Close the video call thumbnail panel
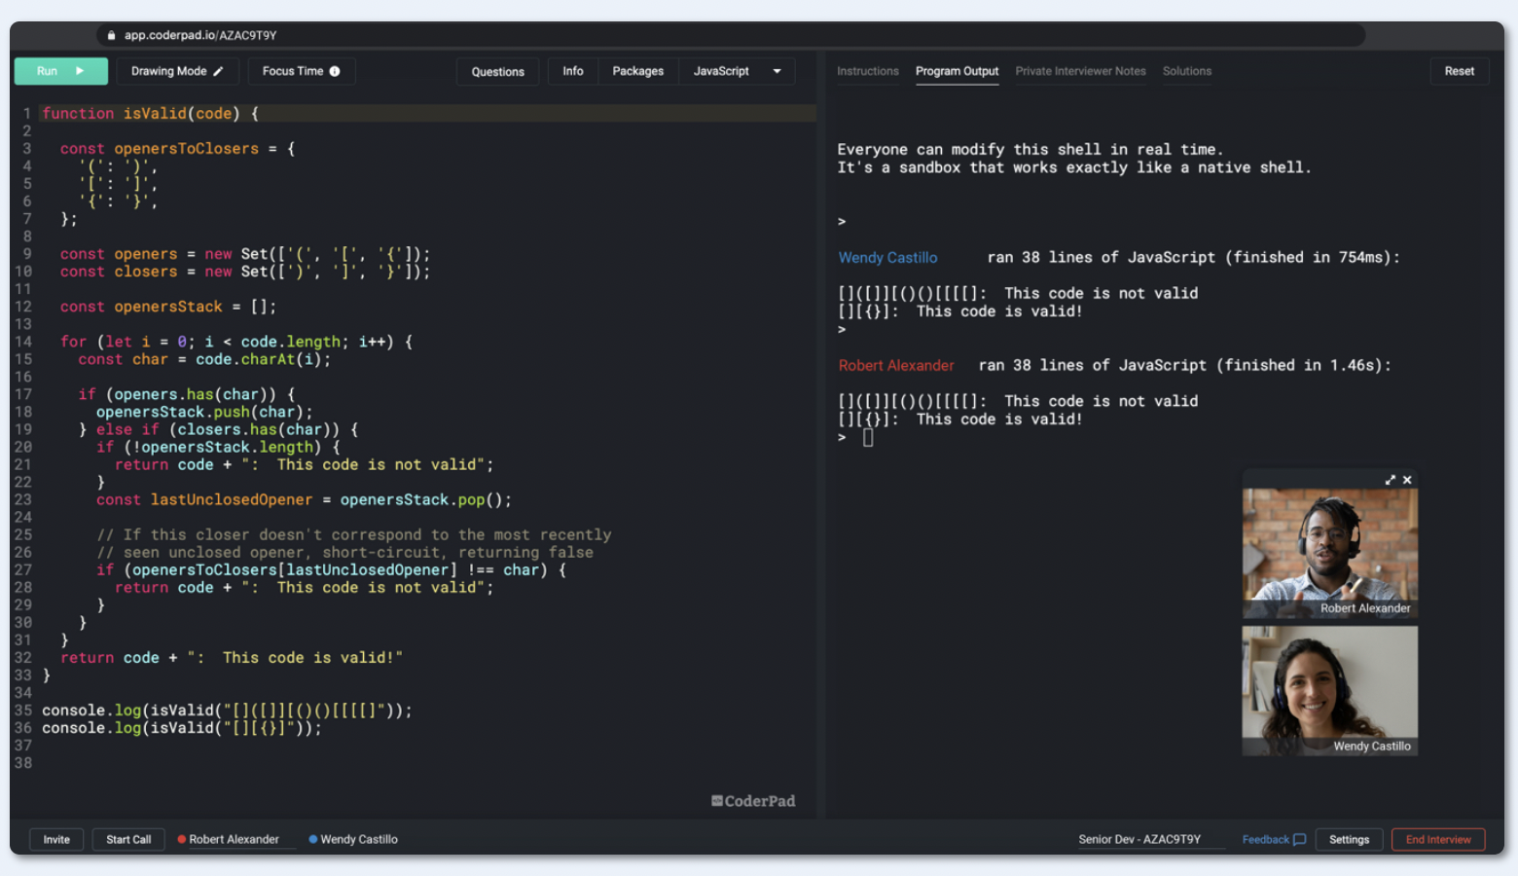This screenshot has height=876, width=1518. pyautogui.click(x=1407, y=480)
